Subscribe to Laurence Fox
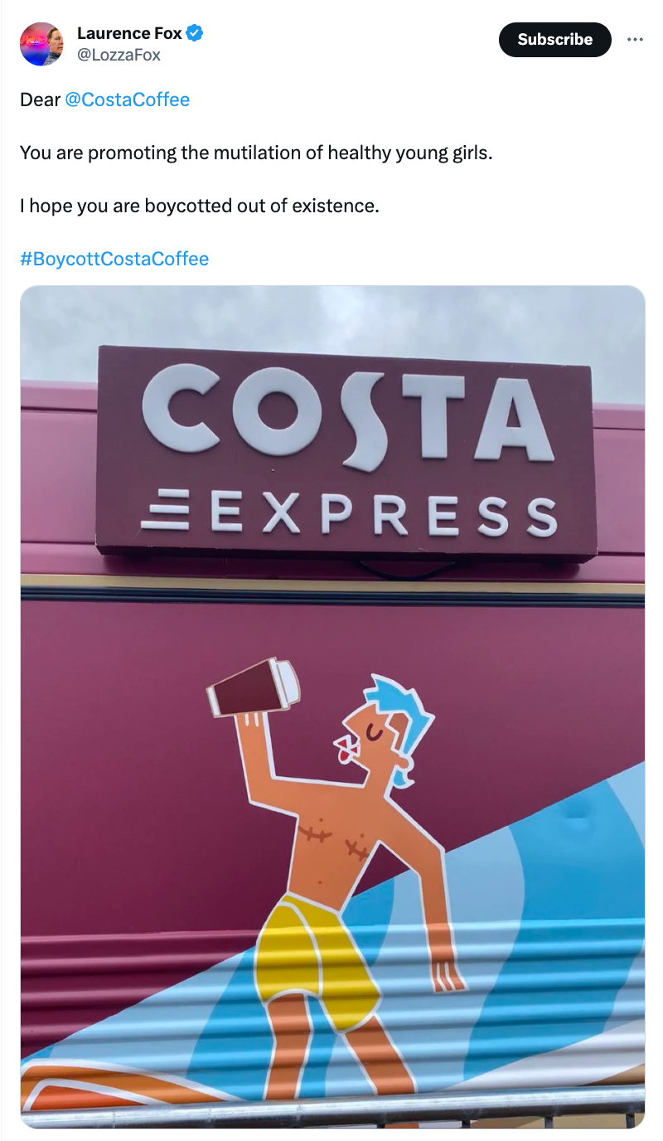The image size is (663, 1141). point(554,39)
